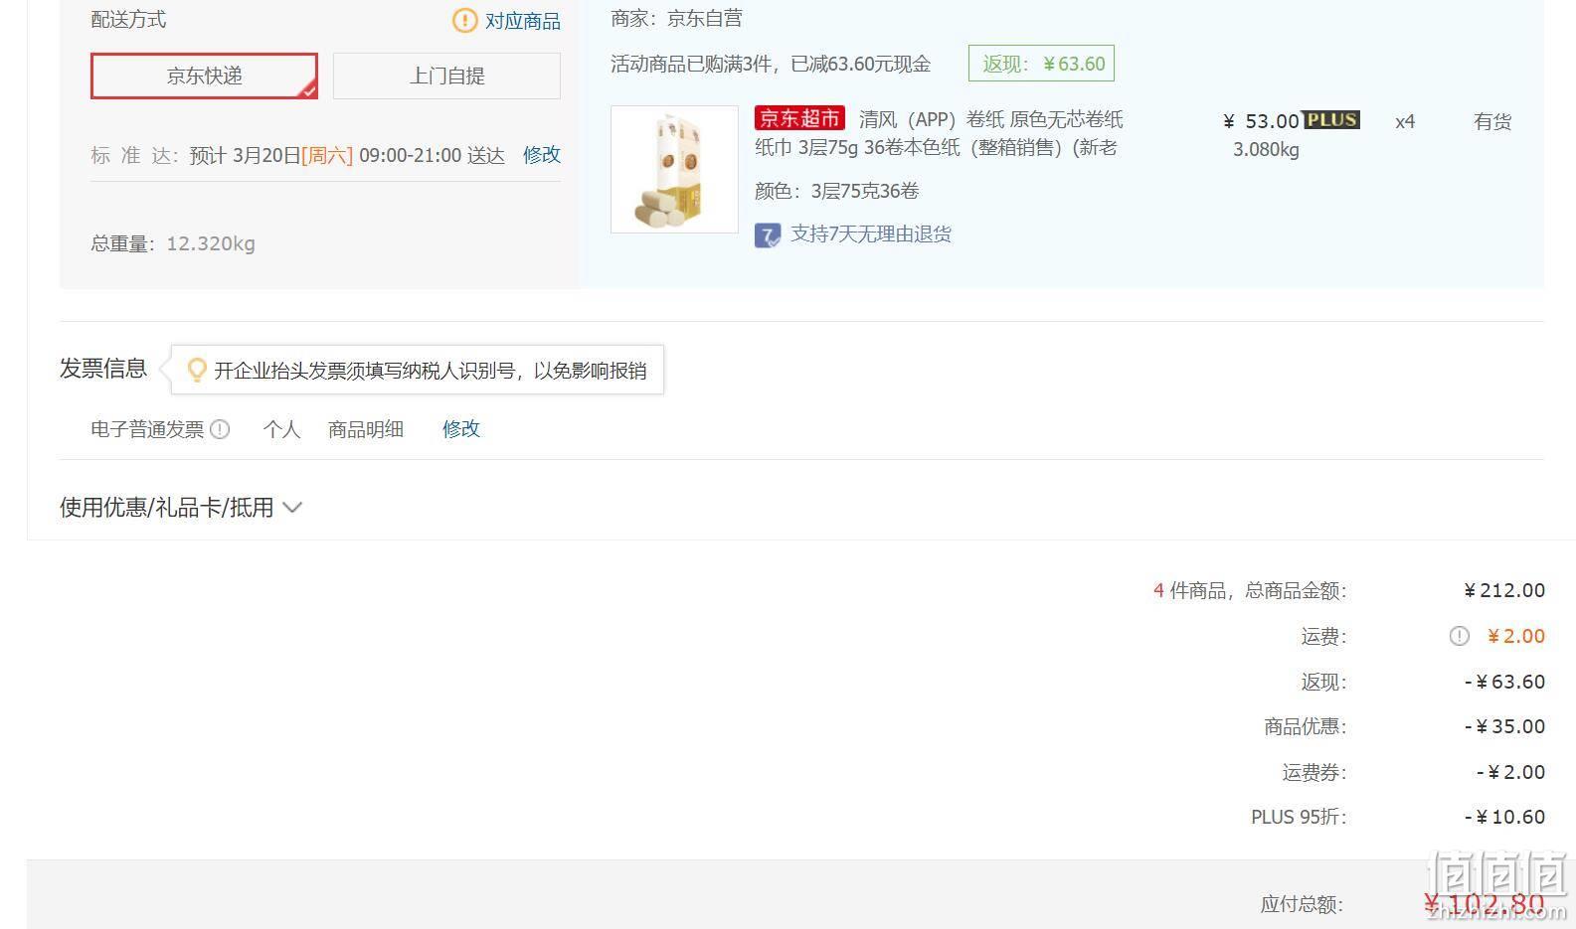The image size is (1576, 929).
Task: Click the chevron beside 使用优惠/礼品卡/抵用
Action: 292,508
